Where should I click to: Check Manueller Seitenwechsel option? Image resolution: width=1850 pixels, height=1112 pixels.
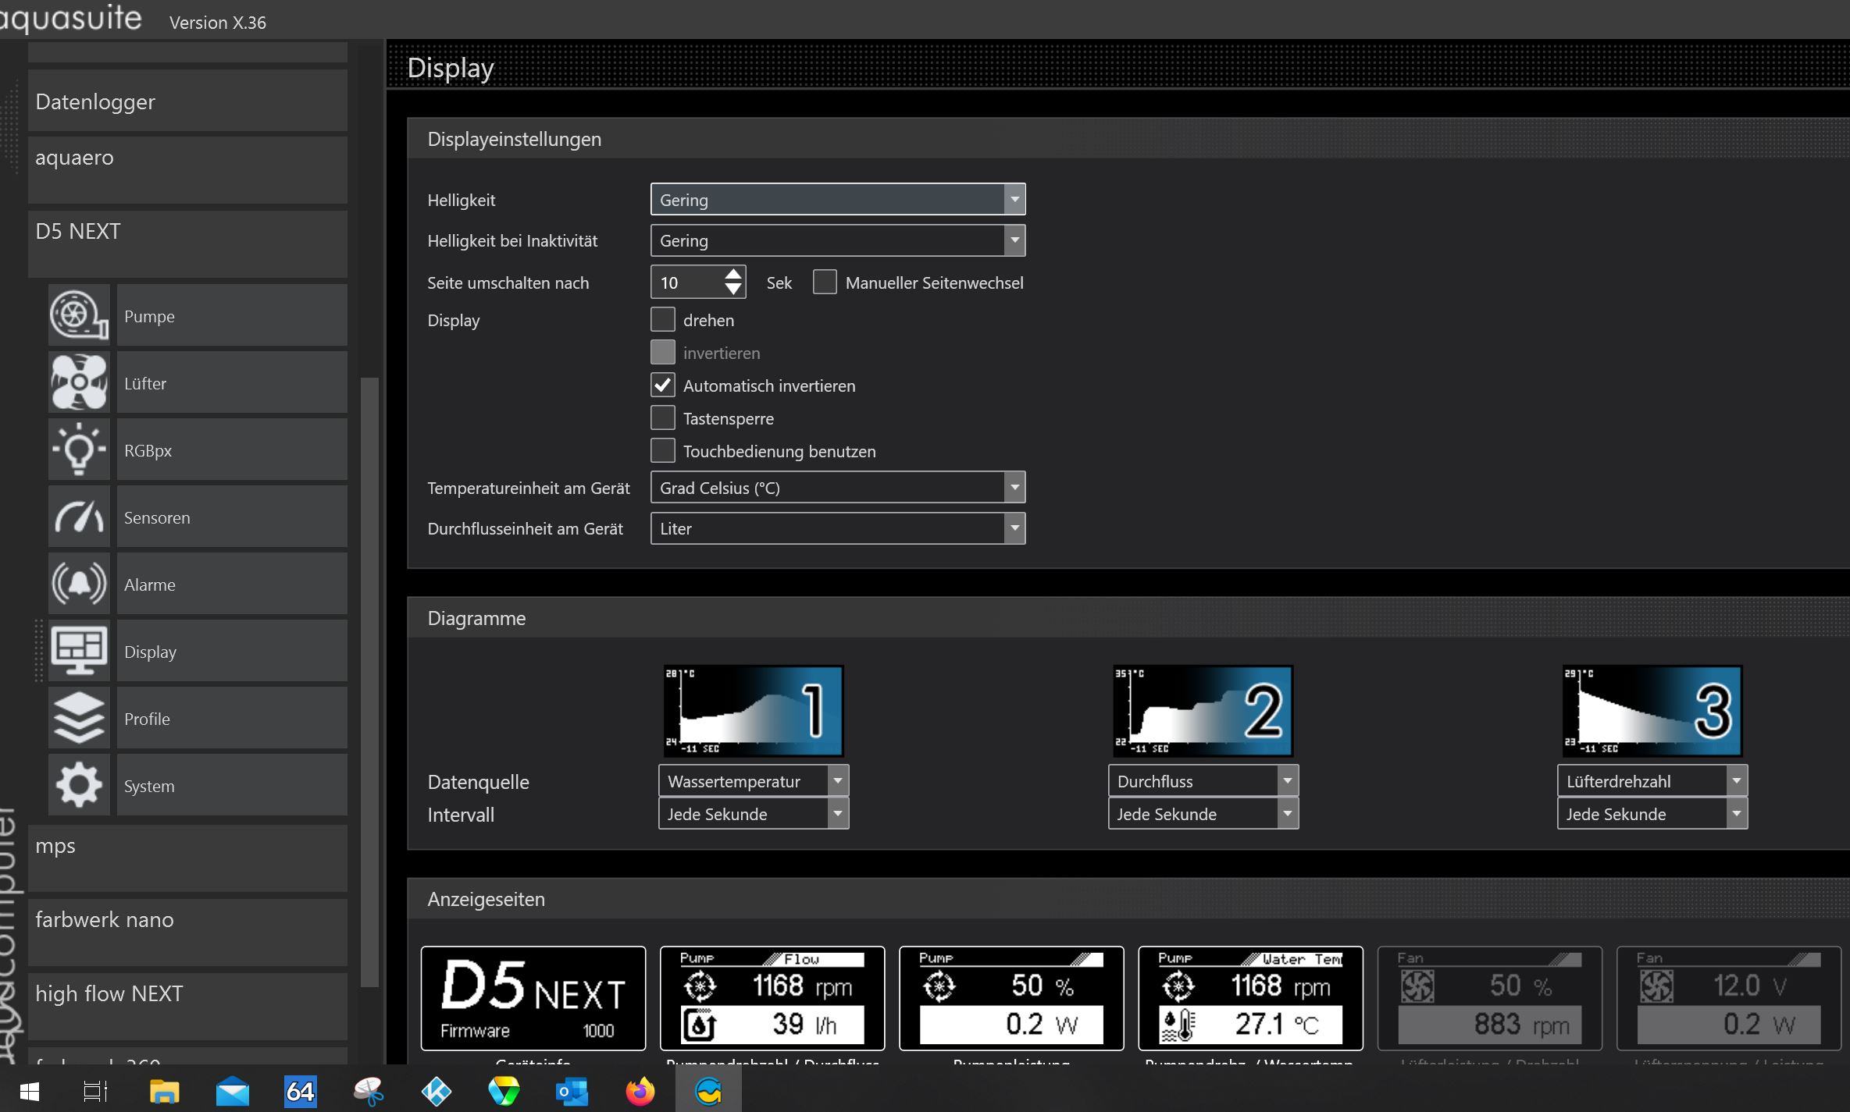pyautogui.click(x=825, y=282)
